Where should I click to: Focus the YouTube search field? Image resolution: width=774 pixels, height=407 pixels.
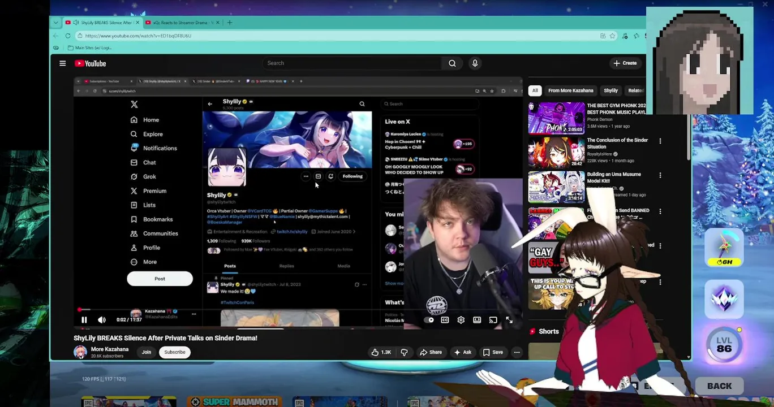coord(351,63)
